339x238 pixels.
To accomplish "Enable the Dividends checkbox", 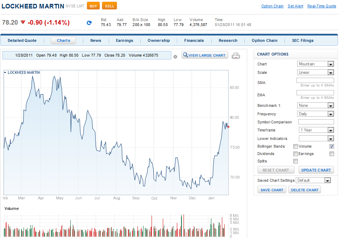I will pyautogui.click(x=295, y=154).
